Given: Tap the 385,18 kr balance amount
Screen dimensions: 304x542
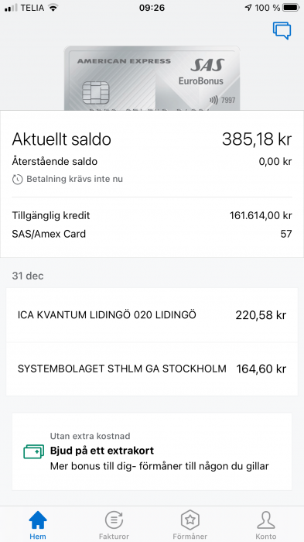Looking at the screenshot, I should (x=257, y=139).
